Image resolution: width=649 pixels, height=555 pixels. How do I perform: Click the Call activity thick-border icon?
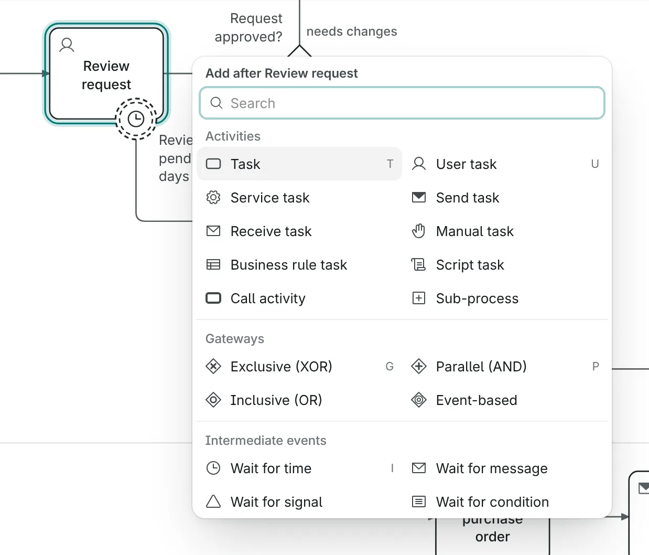[213, 298]
